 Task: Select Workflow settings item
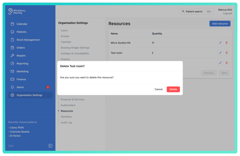pos(66,117)
